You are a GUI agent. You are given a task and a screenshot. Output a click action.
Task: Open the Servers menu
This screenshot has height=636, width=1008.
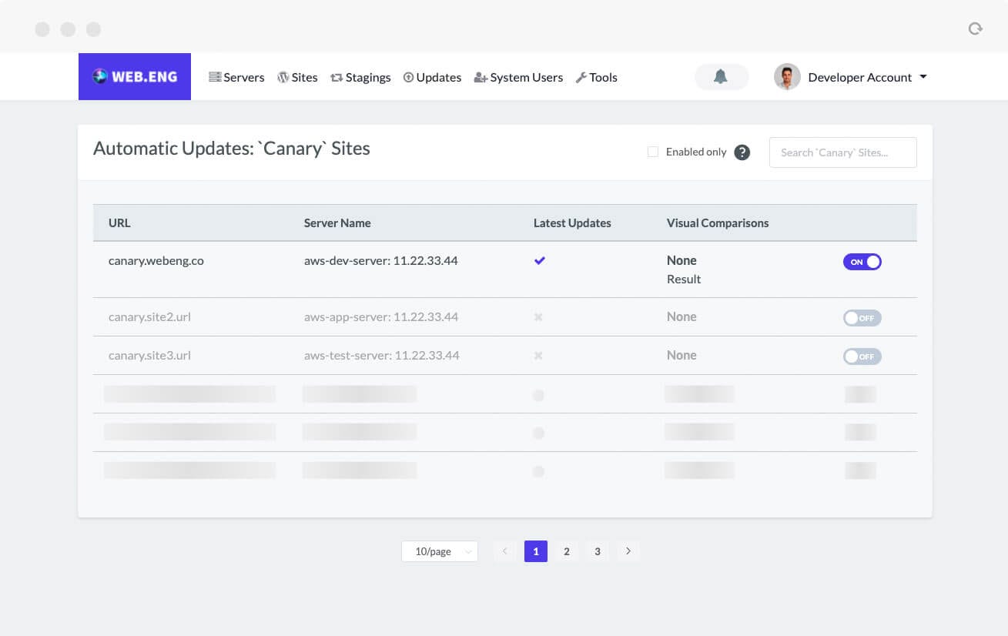(236, 77)
